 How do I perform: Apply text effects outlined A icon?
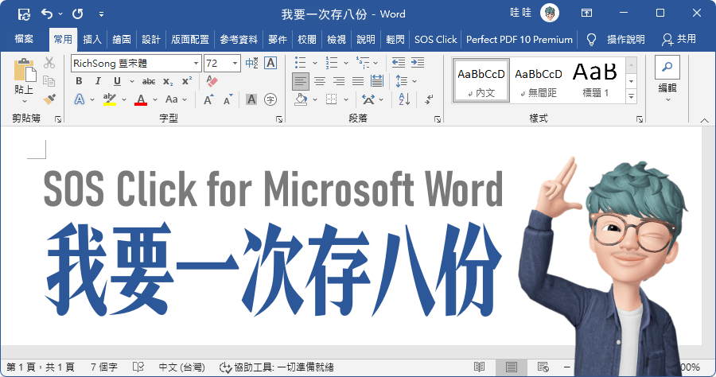coord(80,99)
